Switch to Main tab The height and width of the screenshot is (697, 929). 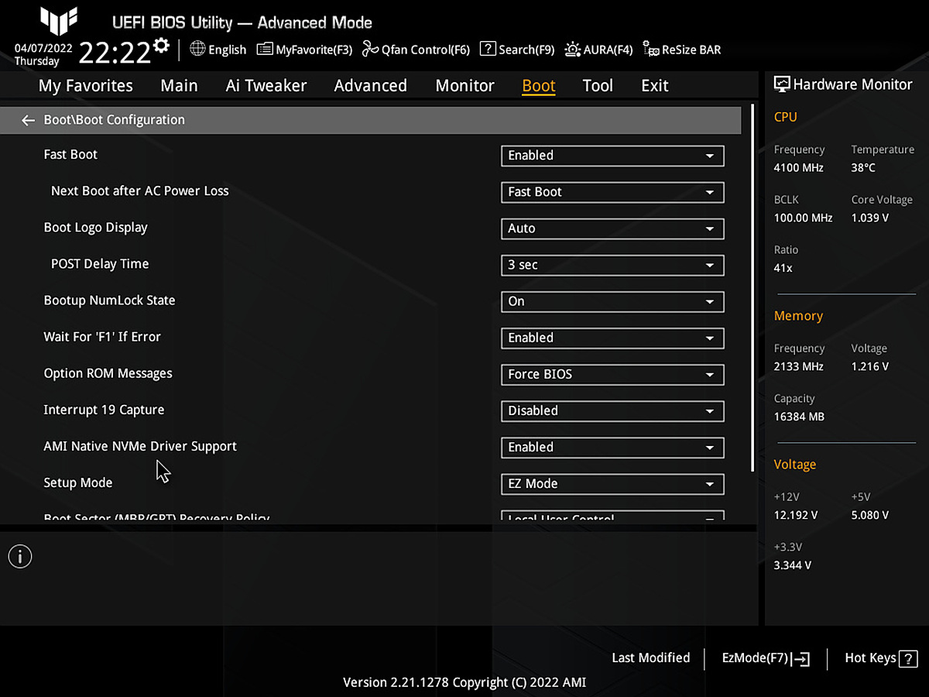coord(179,86)
